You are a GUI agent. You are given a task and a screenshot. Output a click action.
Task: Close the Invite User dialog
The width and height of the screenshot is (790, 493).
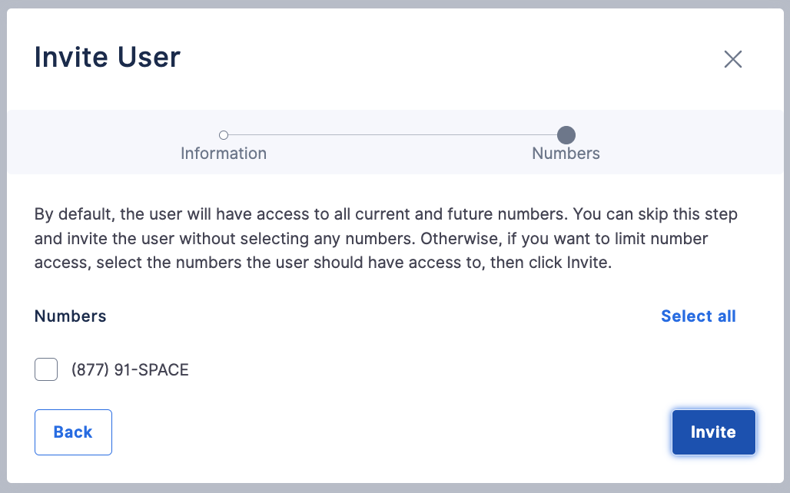coord(732,59)
